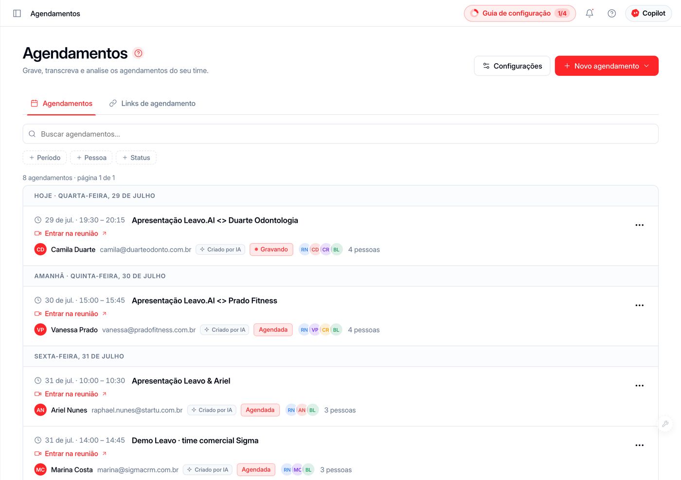Click Criado por IA tag for Camila Duarte
Viewport: 681px width, 480px height.
pyautogui.click(x=220, y=249)
